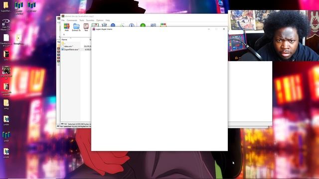The image size is (319, 179).
Task: Select the data.win file row
Action: tap(76, 46)
